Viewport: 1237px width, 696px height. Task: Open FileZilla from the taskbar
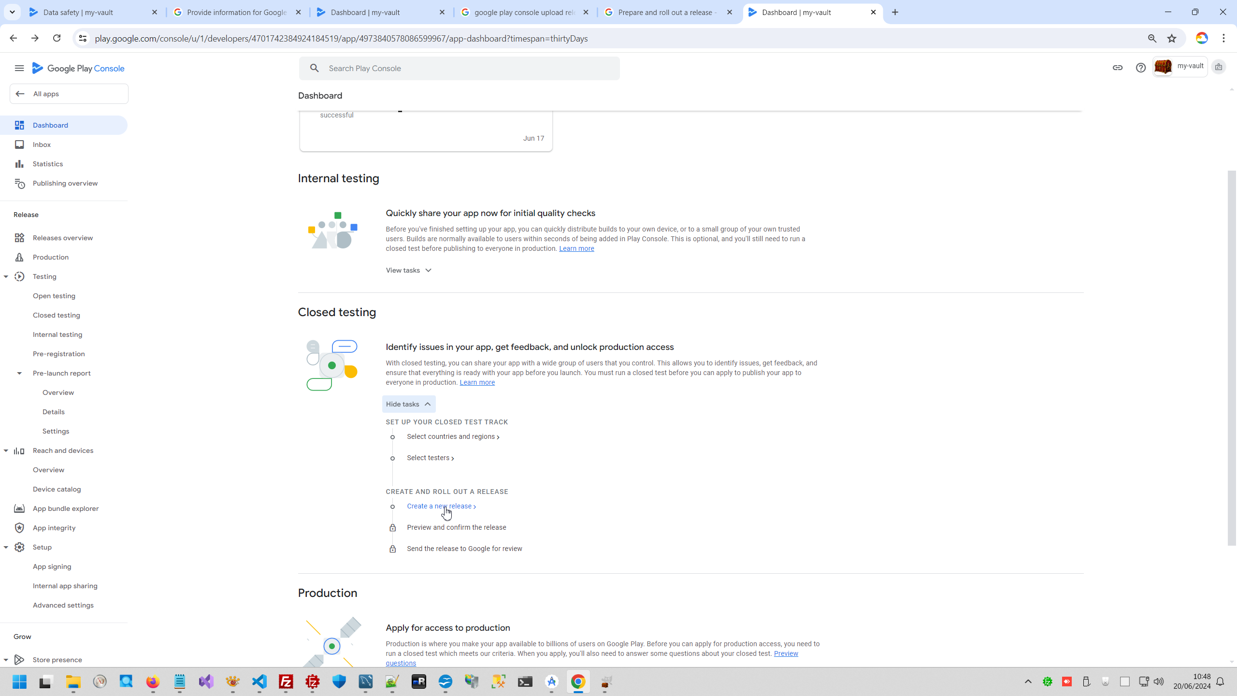[x=286, y=681]
